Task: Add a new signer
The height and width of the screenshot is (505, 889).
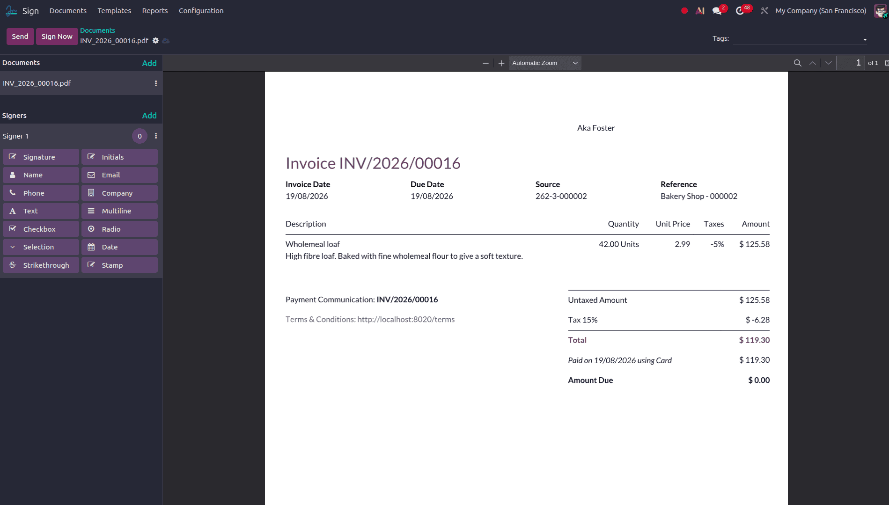Action: tap(149, 116)
